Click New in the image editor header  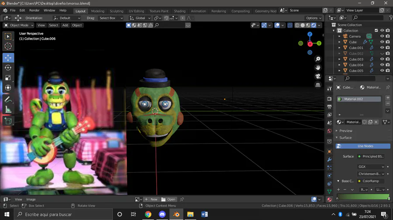click(151, 199)
